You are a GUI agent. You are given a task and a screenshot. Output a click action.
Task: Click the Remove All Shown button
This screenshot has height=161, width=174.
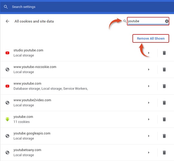click(151, 38)
